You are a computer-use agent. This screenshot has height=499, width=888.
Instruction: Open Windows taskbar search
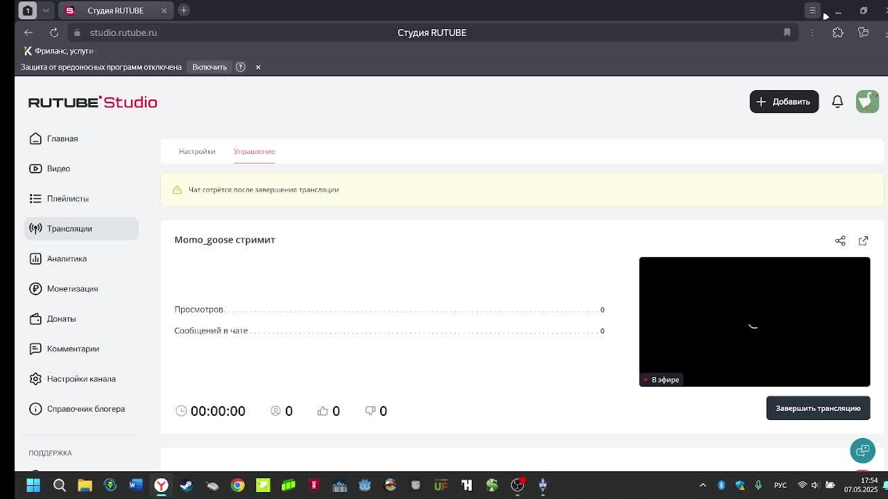60,485
